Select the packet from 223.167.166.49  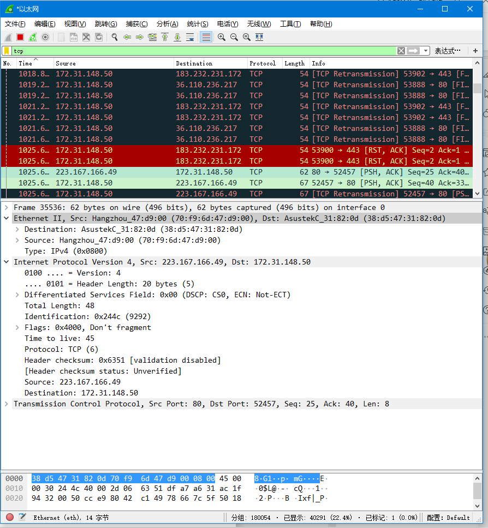pyautogui.click(x=236, y=172)
